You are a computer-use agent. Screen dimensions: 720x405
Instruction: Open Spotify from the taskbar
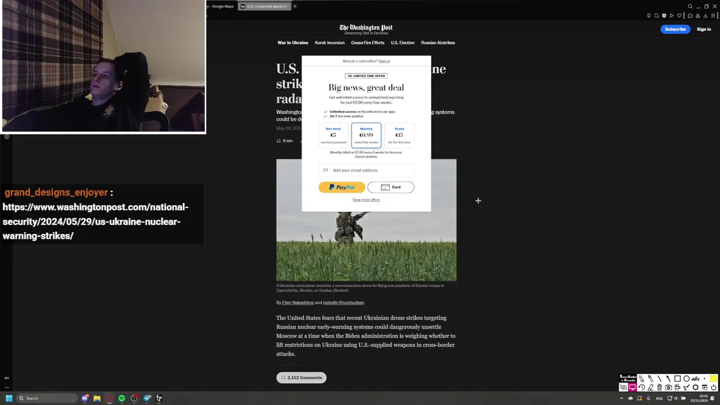(121, 398)
